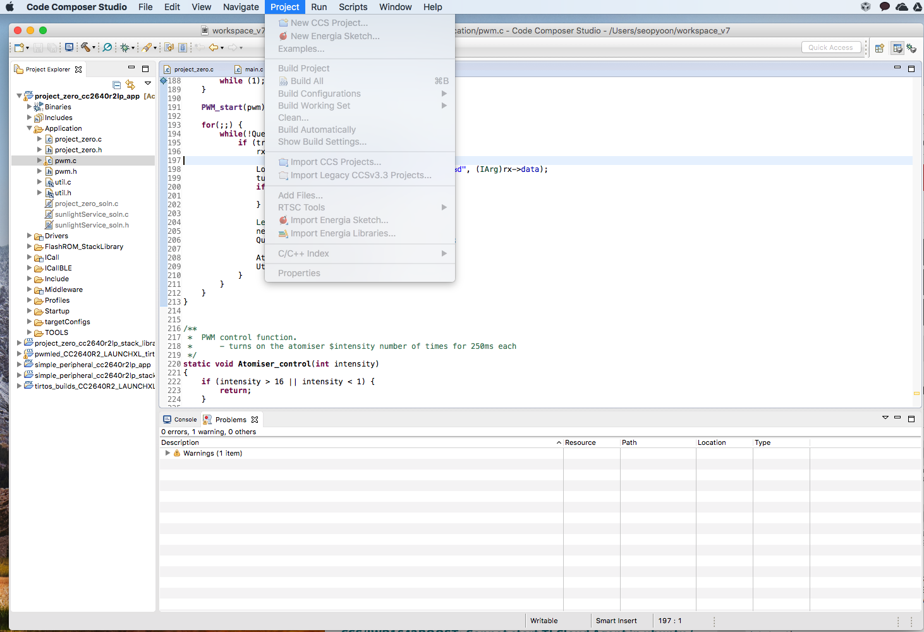This screenshot has height=632, width=924.
Task: Expand the Warnings (1 item) row
Action: click(167, 453)
